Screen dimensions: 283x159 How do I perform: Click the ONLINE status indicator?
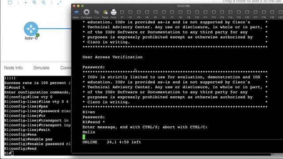point(90,142)
